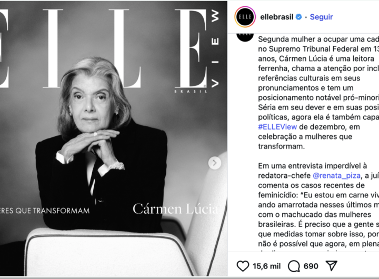Open the 690 comments count
The width and height of the screenshot is (379, 279).
[311, 266]
